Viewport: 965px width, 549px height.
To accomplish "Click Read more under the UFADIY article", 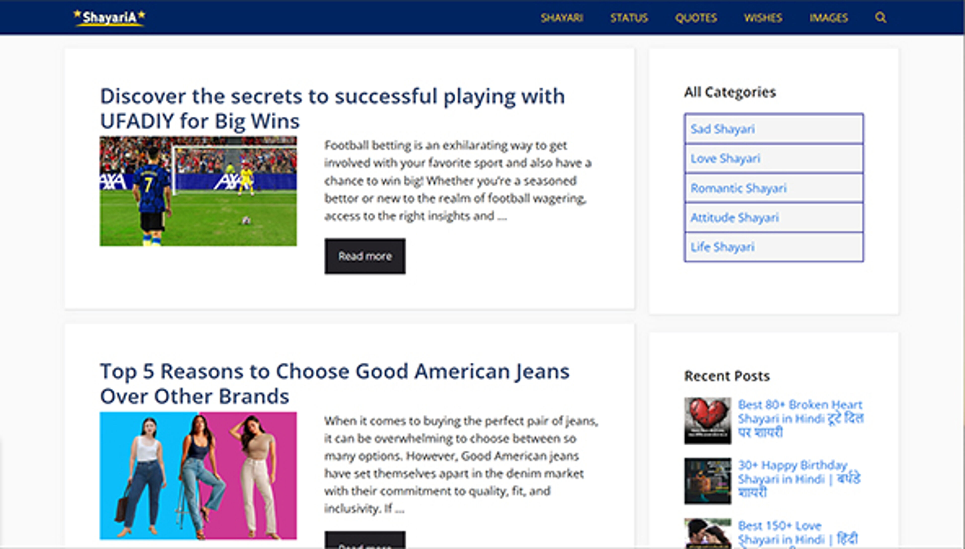I will 365,256.
